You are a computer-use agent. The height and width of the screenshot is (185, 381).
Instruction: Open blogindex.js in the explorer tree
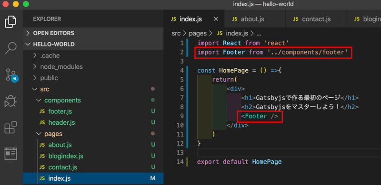[x=93, y=156]
